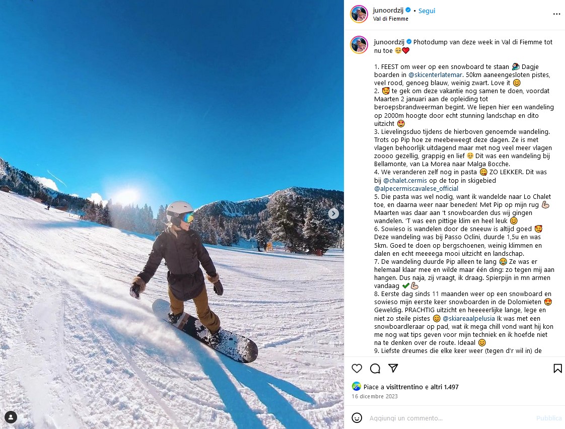The width and height of the screenshot is (565, 429).
Task: Open the Val di Fiemme location link
Action: pos(391,19)
